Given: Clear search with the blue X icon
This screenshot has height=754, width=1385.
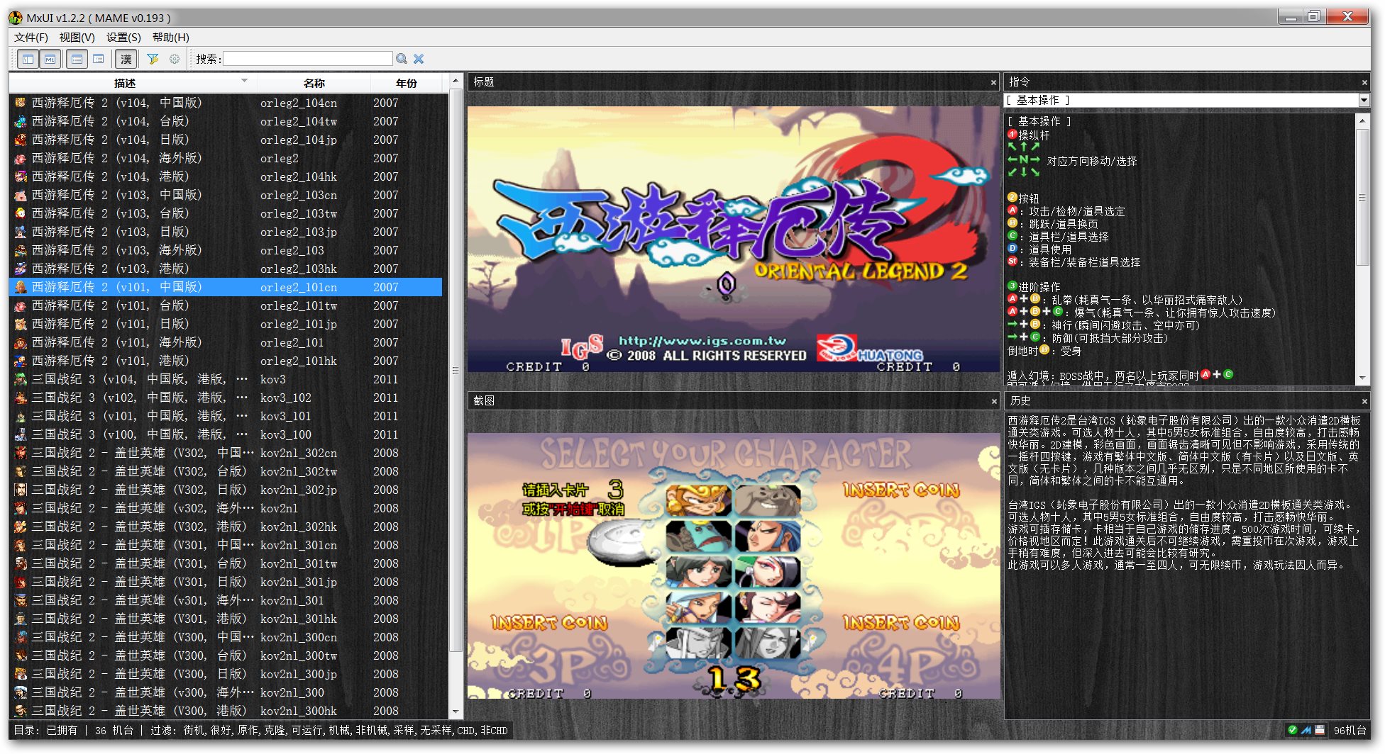Looking at the screenshot, I should [419, 59].
